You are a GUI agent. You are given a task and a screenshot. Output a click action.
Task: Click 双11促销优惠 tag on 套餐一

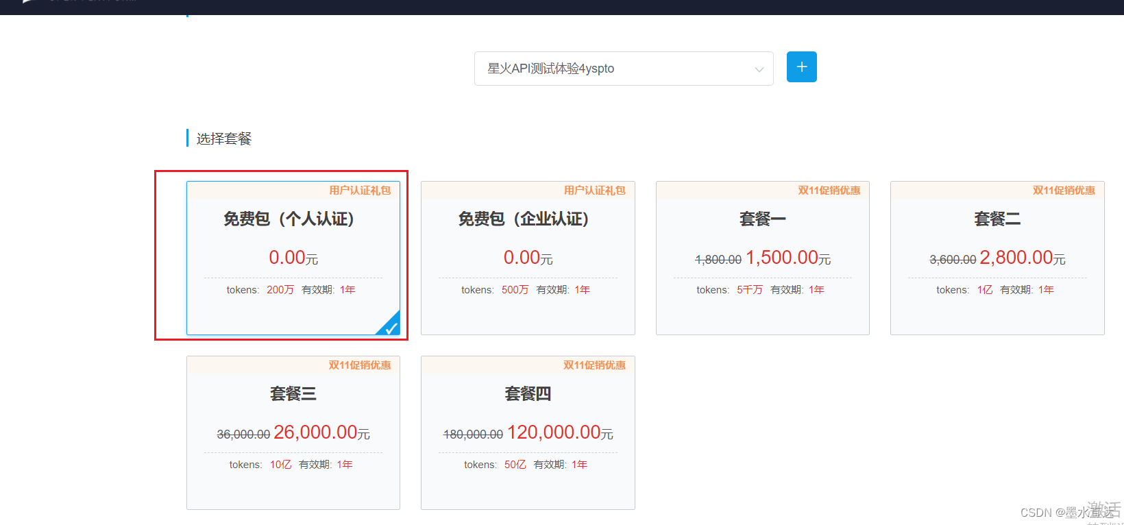coord(829,191)
